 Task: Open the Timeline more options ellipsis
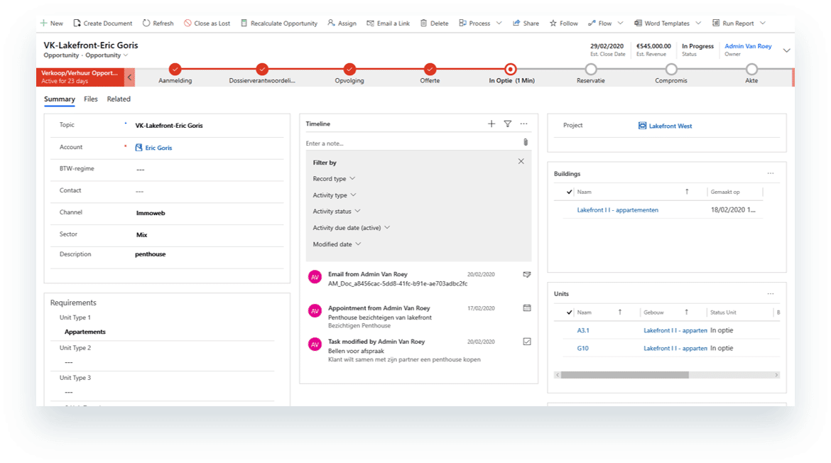(x=523, y=124)
